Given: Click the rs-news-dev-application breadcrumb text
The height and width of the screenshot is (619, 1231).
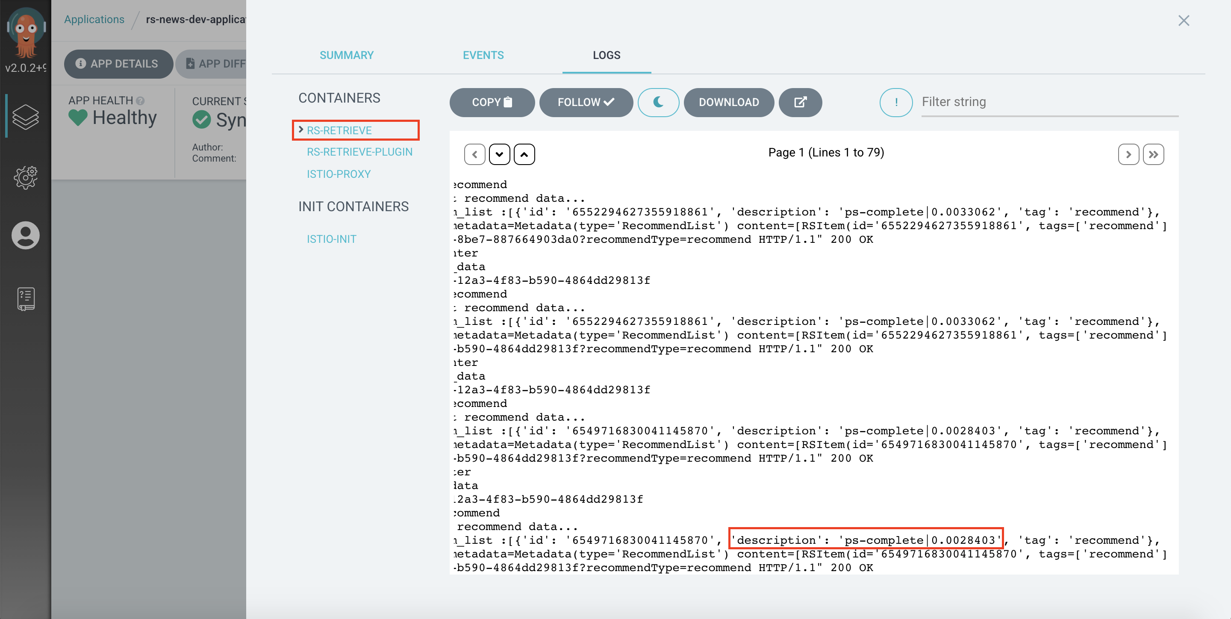Looking at the screenshot, I should [x=196, y=20].
